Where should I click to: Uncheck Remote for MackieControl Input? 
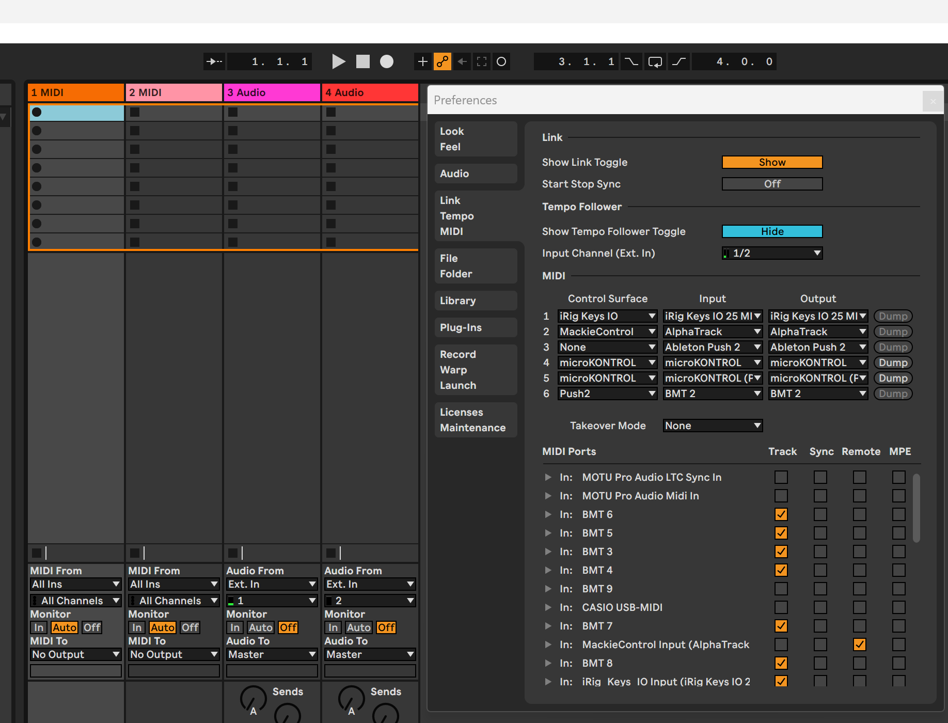coord(860,644)
